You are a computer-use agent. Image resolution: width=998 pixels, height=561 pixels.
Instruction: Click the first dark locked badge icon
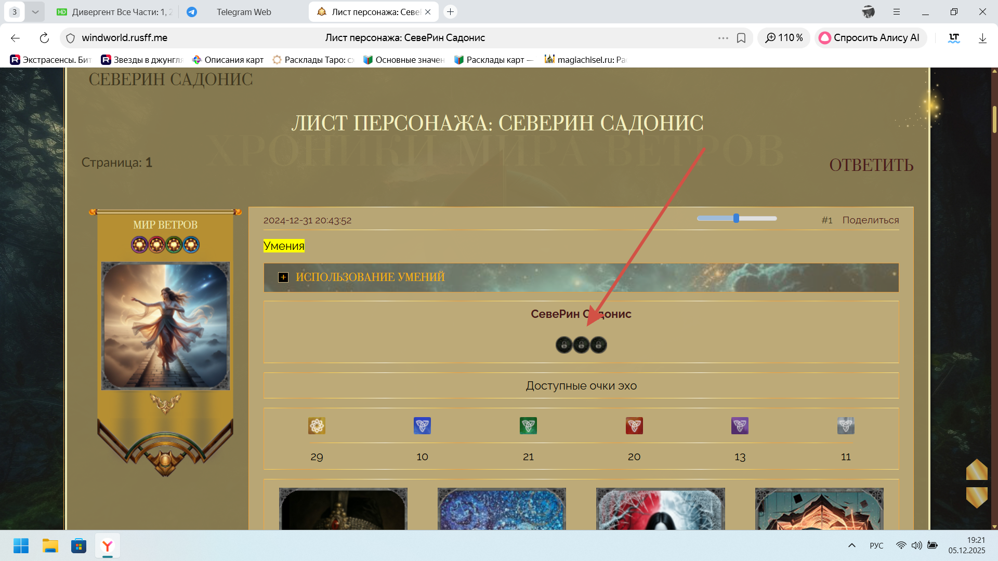[x=564, y=345]
